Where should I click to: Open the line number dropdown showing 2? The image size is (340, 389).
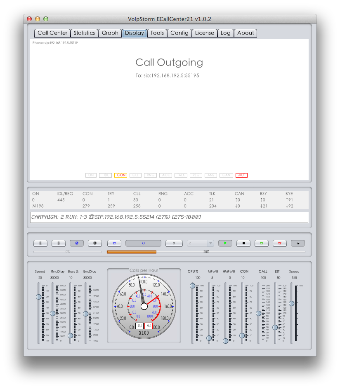[x=201, y=243]
